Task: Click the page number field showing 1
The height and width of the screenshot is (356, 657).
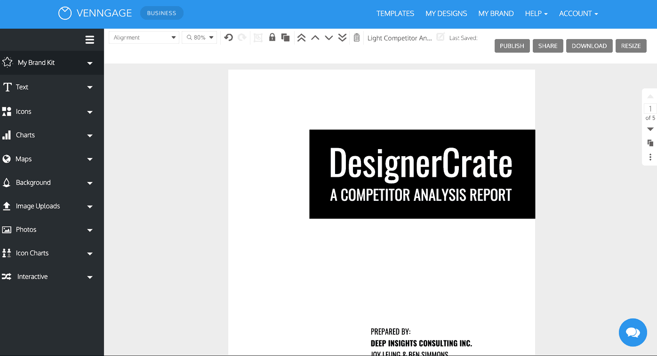Action: click(x=650, y=109)
